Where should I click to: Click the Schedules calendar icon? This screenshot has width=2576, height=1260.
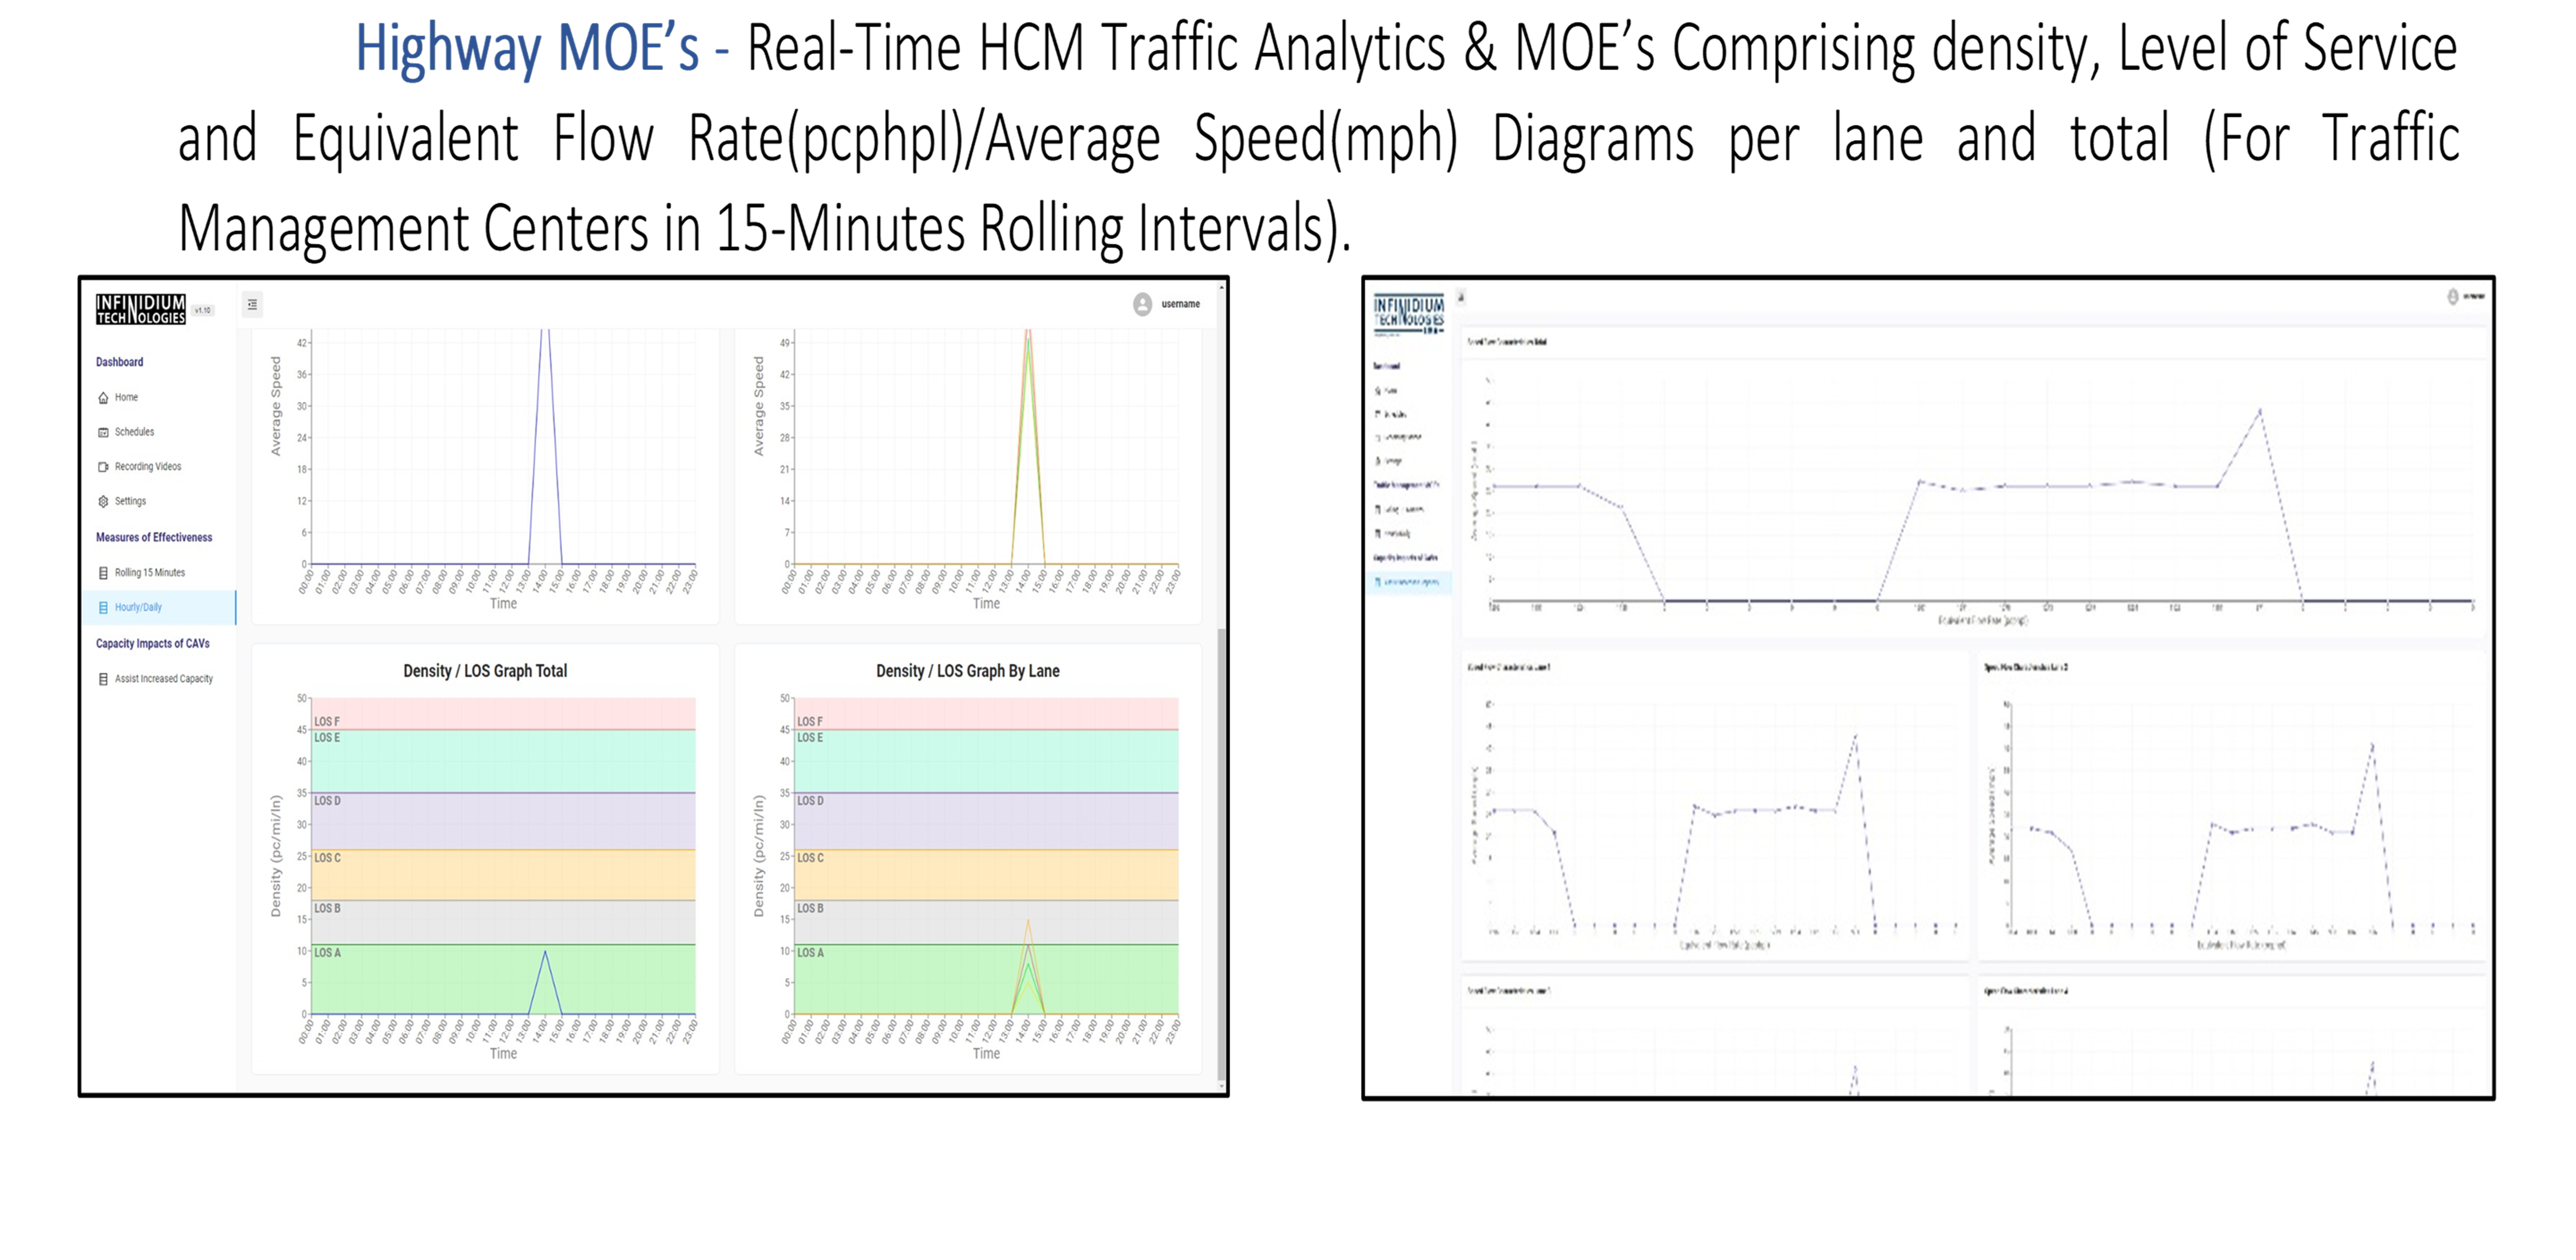pyautogui.click(x=103, y=432)
